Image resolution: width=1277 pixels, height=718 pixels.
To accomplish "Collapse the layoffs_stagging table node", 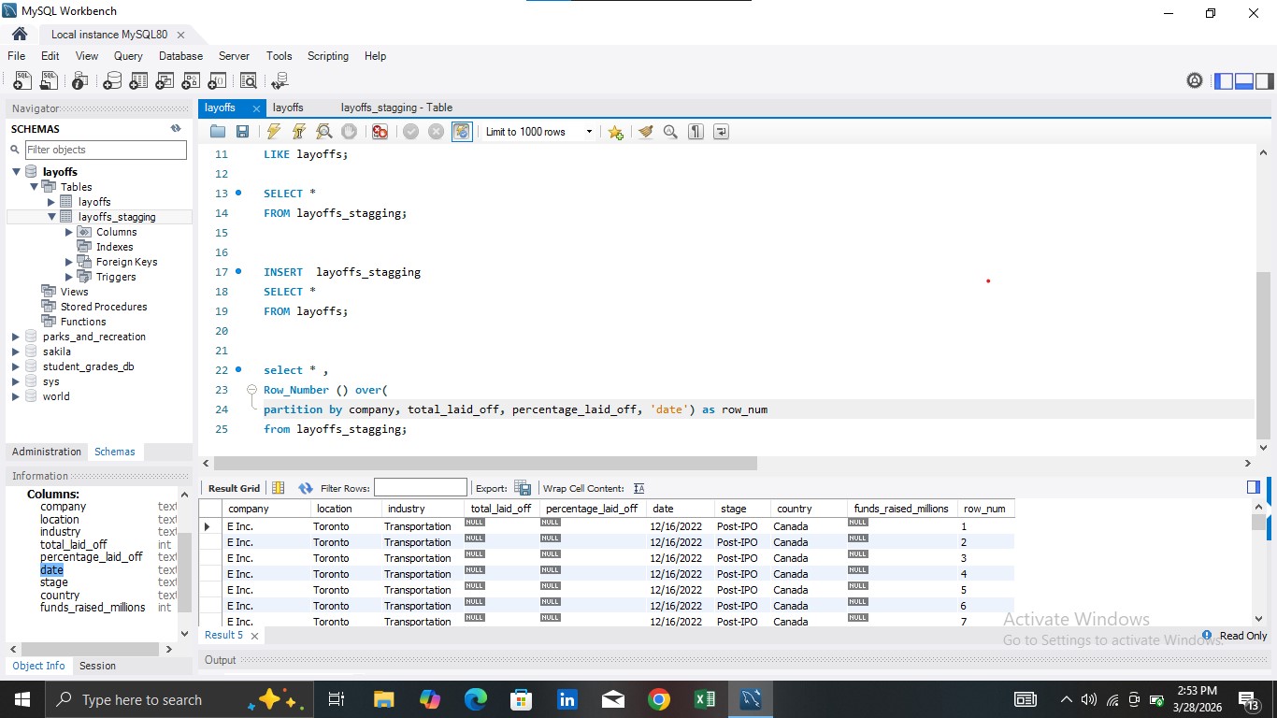I will [x=52, y=217].
